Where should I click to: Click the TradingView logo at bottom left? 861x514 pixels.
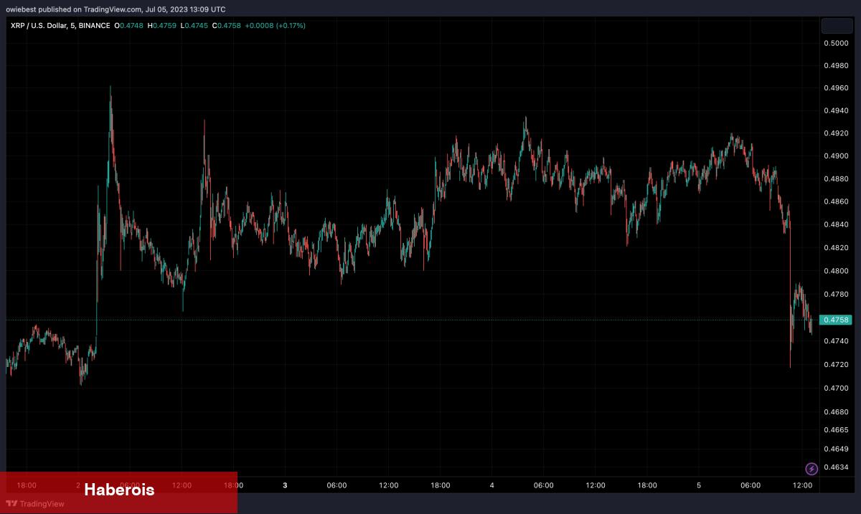pyautogui.click(x=35, y=503)
